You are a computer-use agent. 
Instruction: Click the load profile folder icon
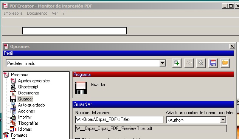(x=225, y=63)
